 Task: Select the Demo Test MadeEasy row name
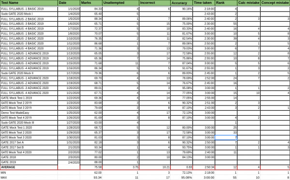(x=29, y=113)
